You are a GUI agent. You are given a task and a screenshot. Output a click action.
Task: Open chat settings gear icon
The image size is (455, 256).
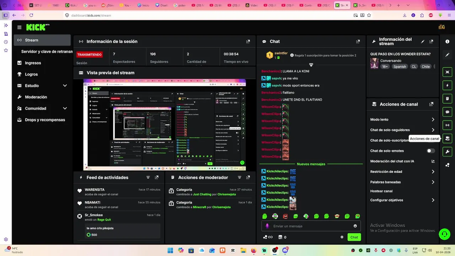[342, 237]
